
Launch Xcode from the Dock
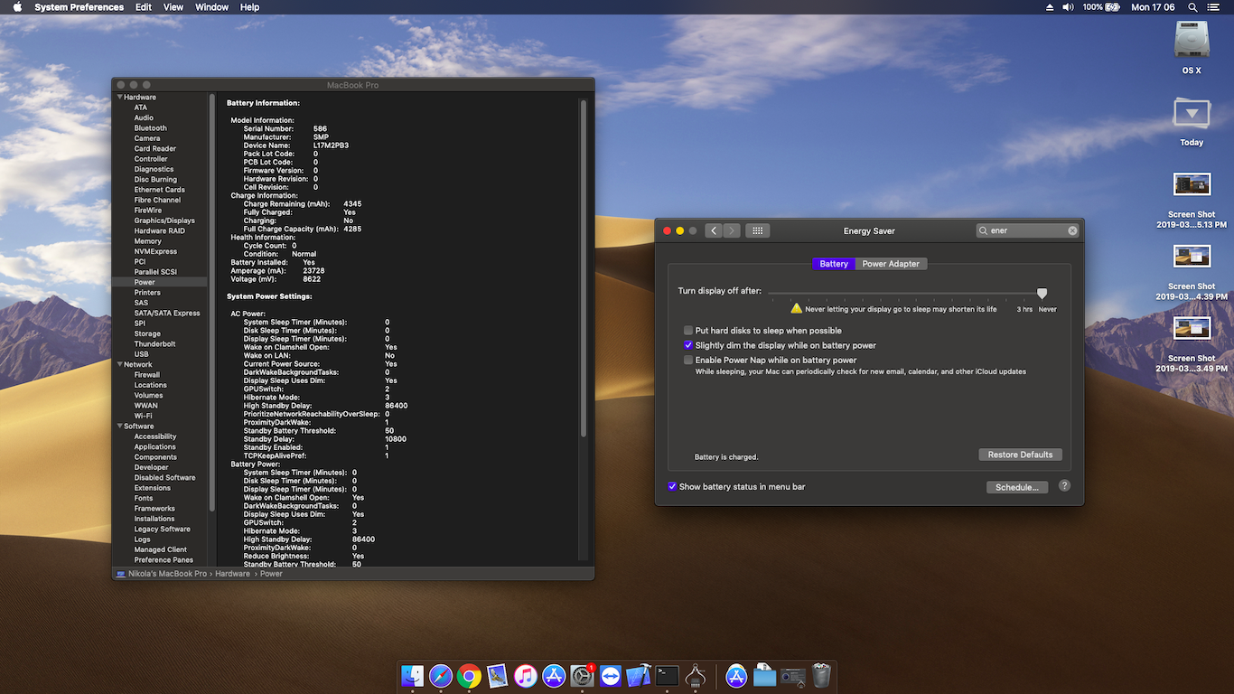click(x=639, y=676)
